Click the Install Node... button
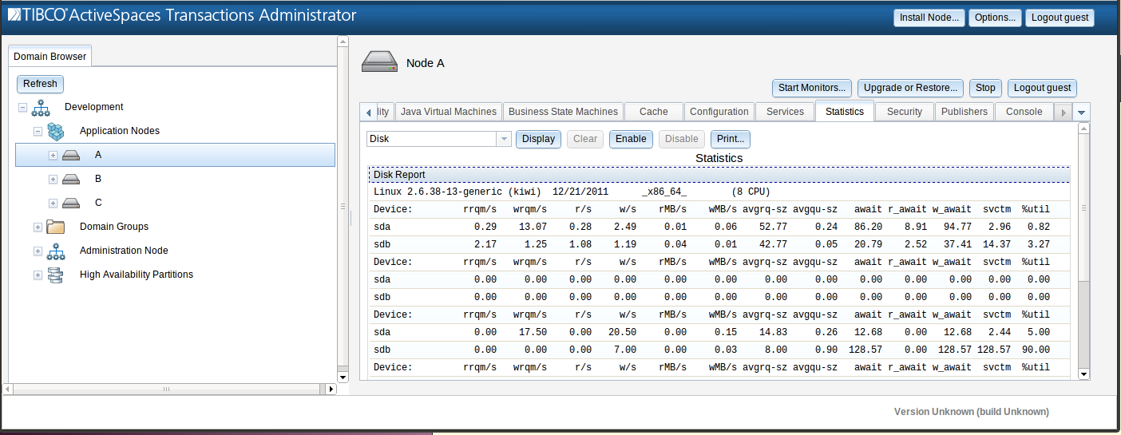 [929, 18]
